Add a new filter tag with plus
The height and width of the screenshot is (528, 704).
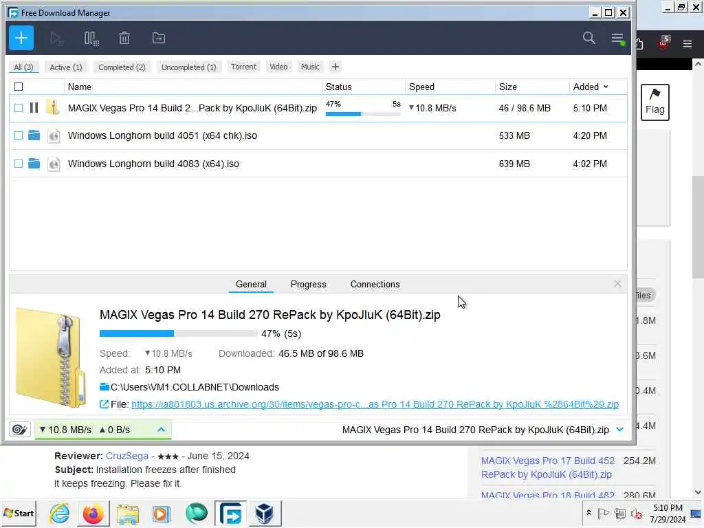335,67
